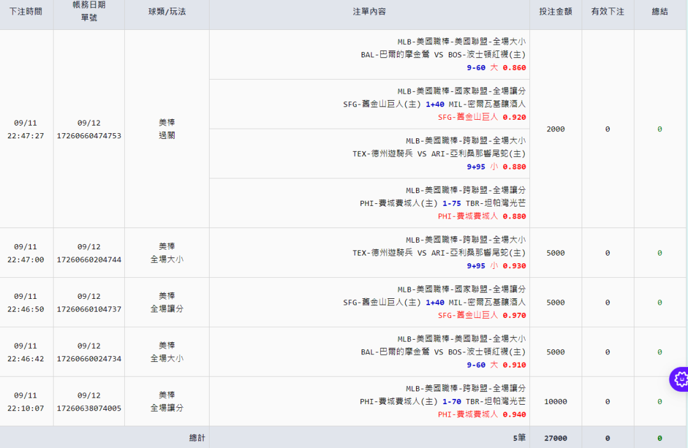Select 全場大小 play type in the 22:47:00 row
Viewport: 688px width, 448px height.
pyautogui.click(x=167, y=259)
